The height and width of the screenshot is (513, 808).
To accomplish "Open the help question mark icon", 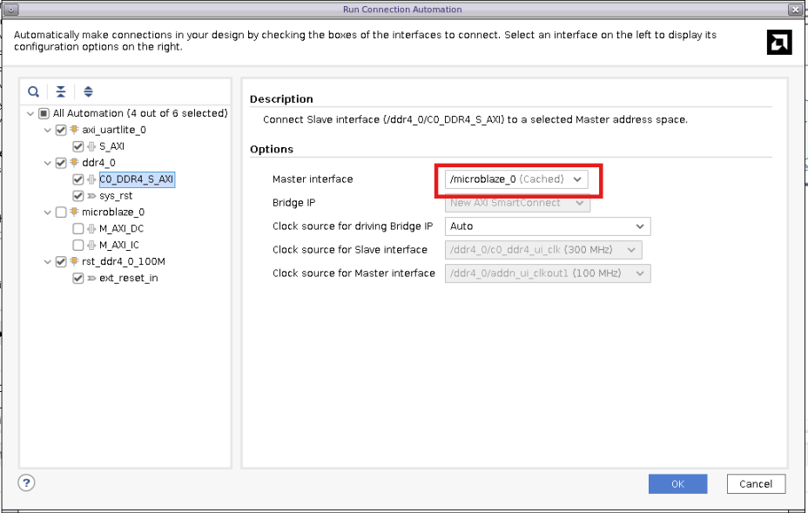I will pyautogui.click(x=25, y=483).
